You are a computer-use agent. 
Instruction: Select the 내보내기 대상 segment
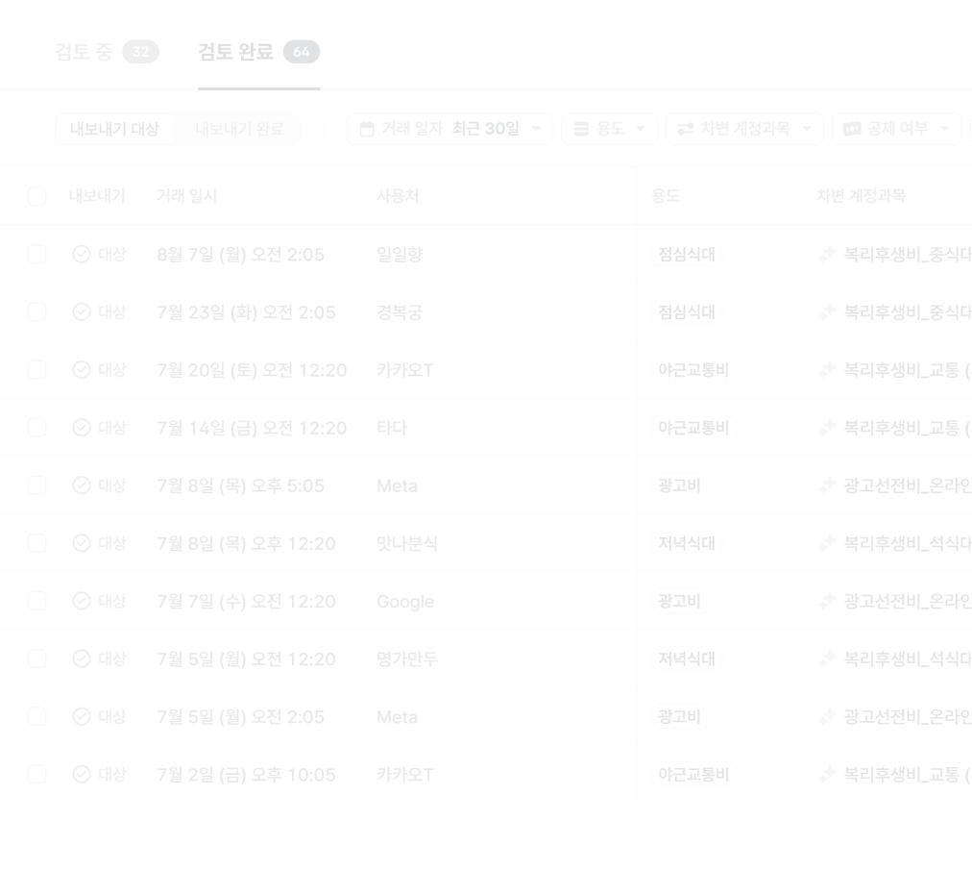pos(114,129)
